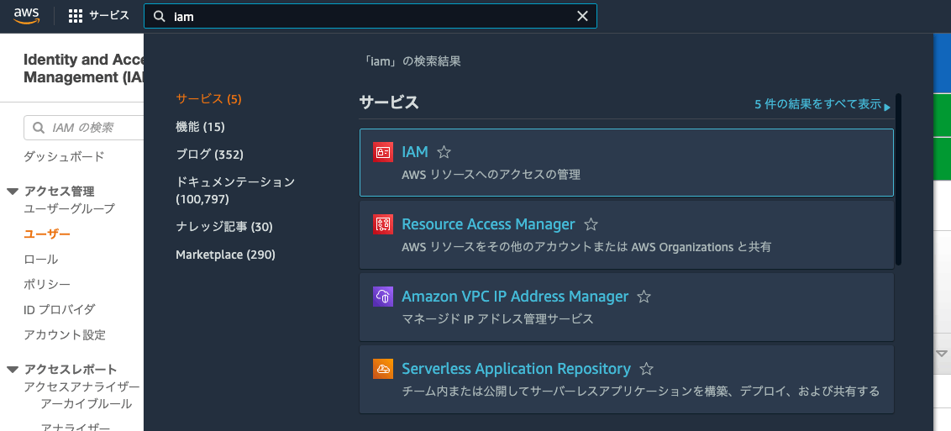Click the Amazon VPC IP Address Manager icon
The height and width of the screenshot is (431, 951).
[x=383, y=297]
